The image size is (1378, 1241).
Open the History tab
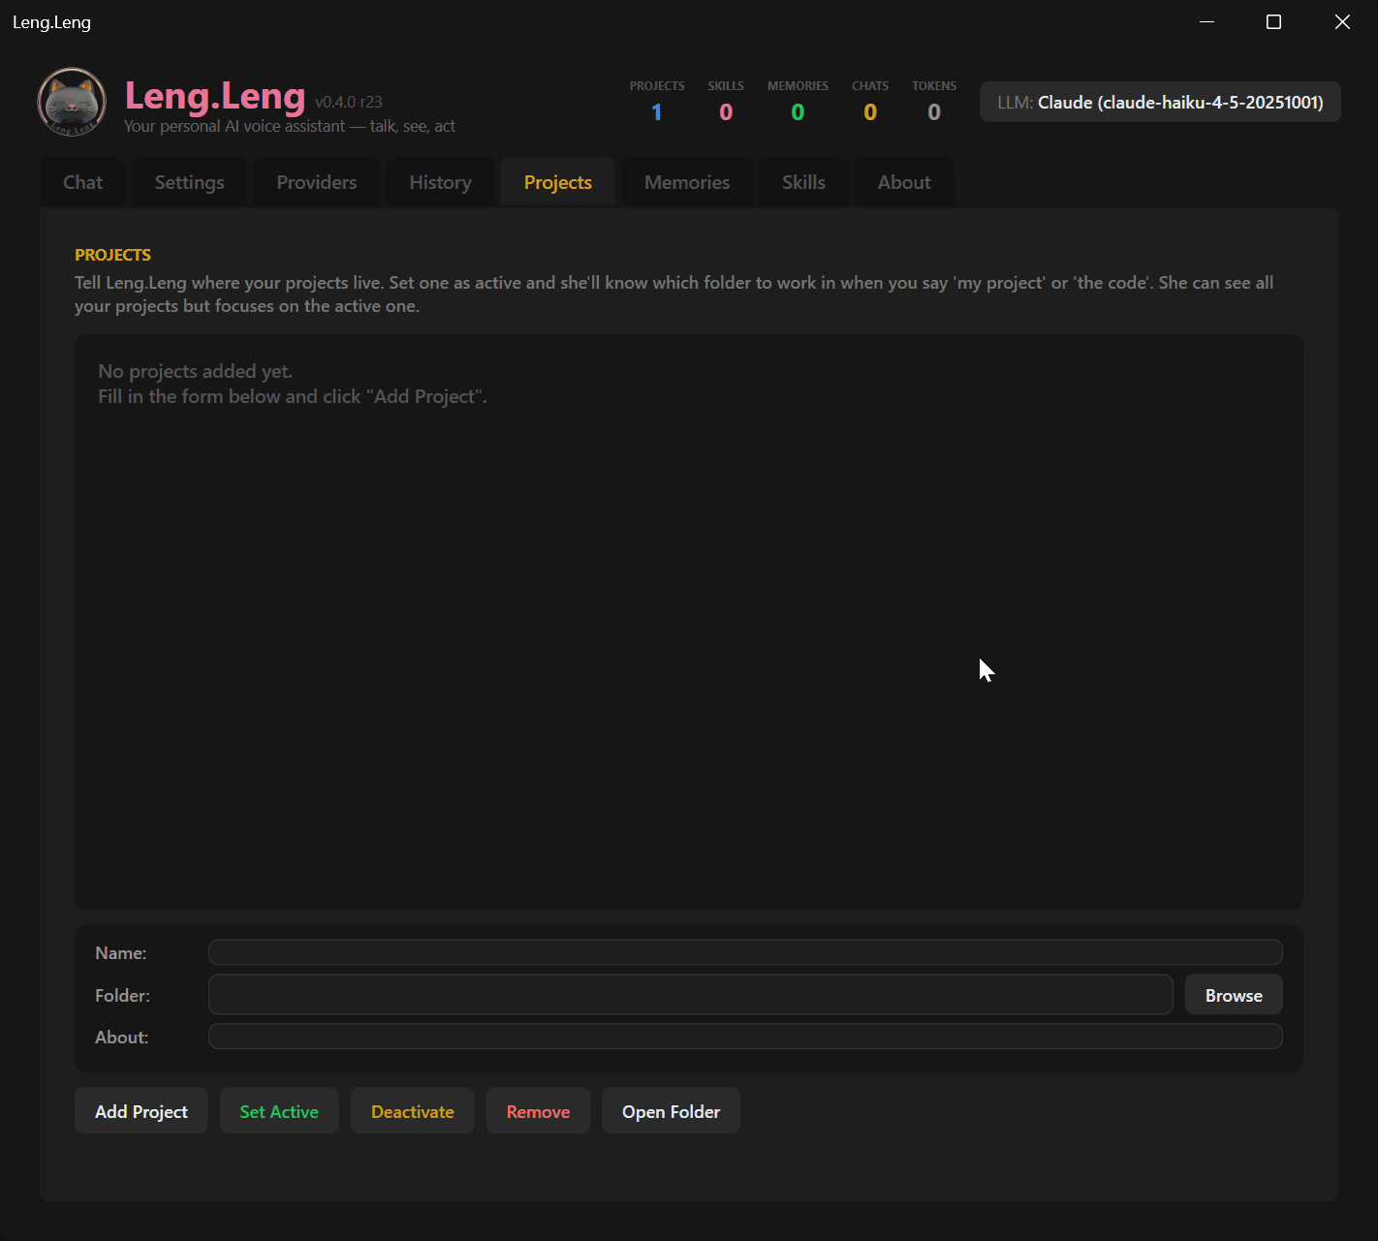coord(440,182)
